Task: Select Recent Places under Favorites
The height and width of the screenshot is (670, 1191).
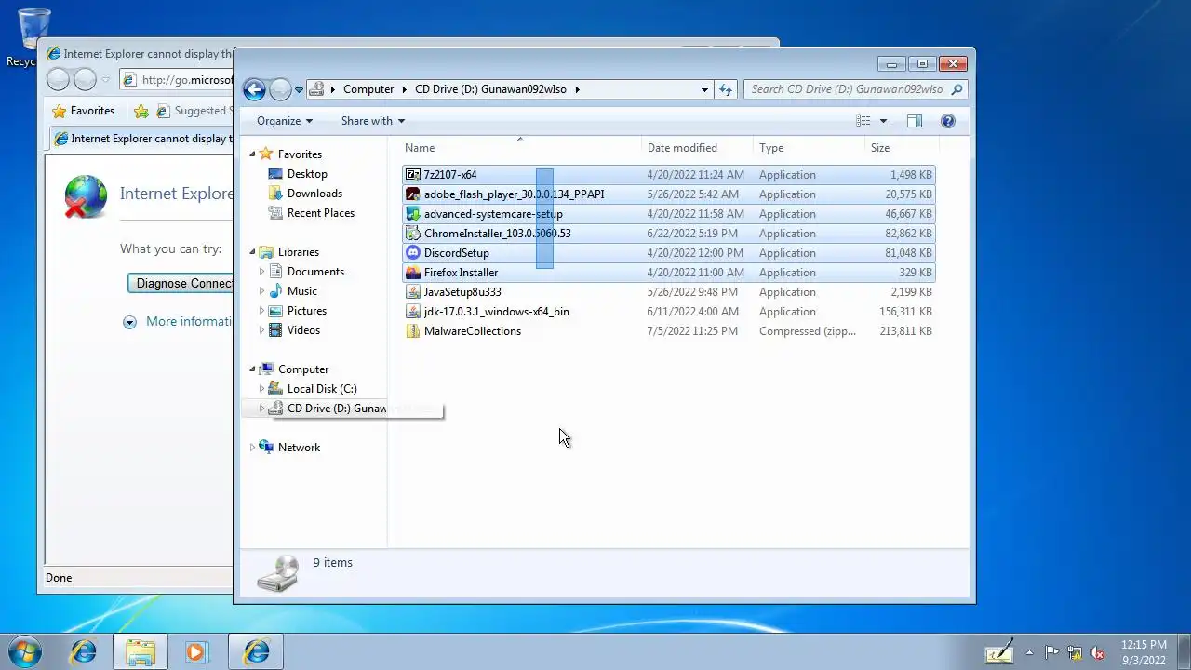Action: [x=321, y=213]
